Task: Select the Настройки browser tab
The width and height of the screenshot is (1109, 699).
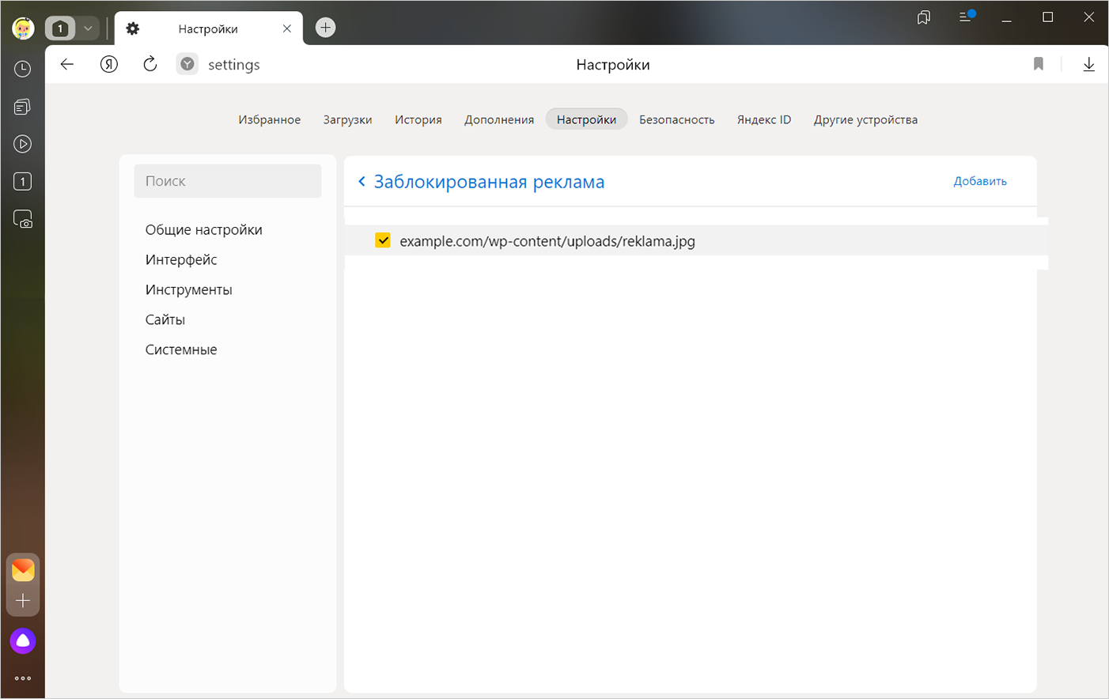Action: point(208,28)
